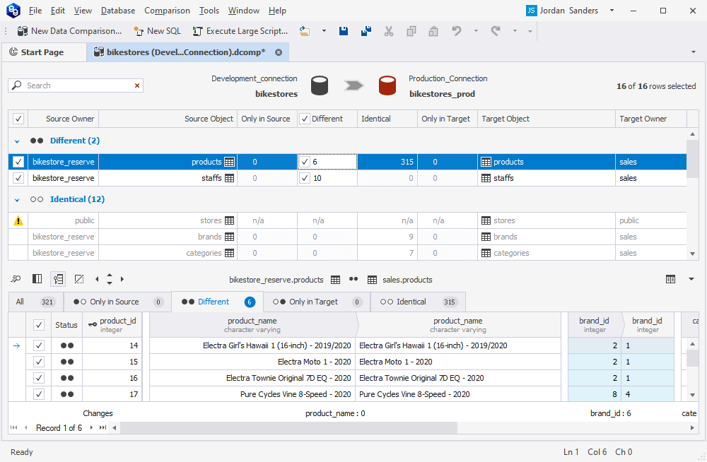
Task: Collapse the Identical (12) group
Action: [17, 200]
